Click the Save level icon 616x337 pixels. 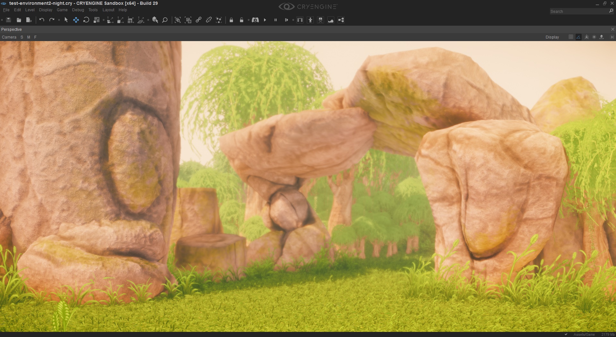9,20
